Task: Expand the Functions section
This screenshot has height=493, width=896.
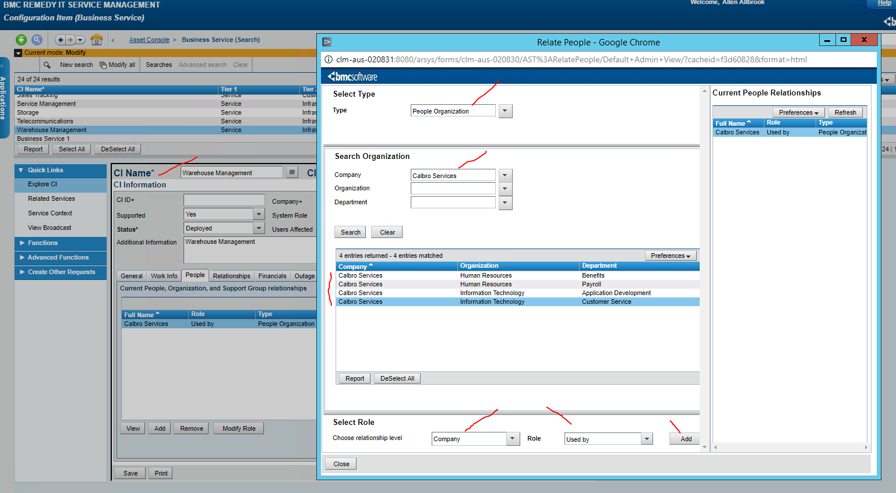Action: point(22,243)
